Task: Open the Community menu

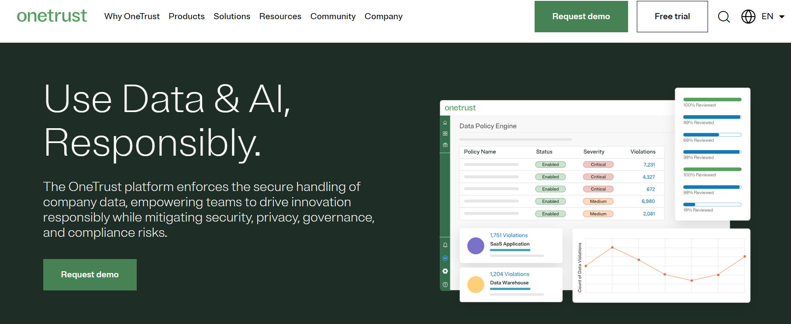Action: [x=333, y=17]
